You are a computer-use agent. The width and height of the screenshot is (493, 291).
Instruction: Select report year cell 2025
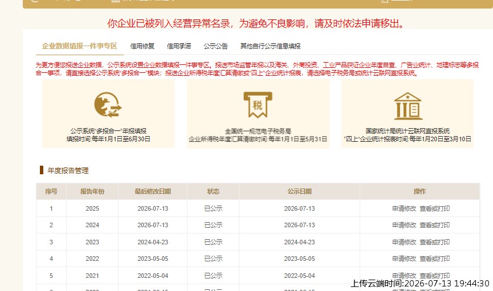click(x=92, y=208)
